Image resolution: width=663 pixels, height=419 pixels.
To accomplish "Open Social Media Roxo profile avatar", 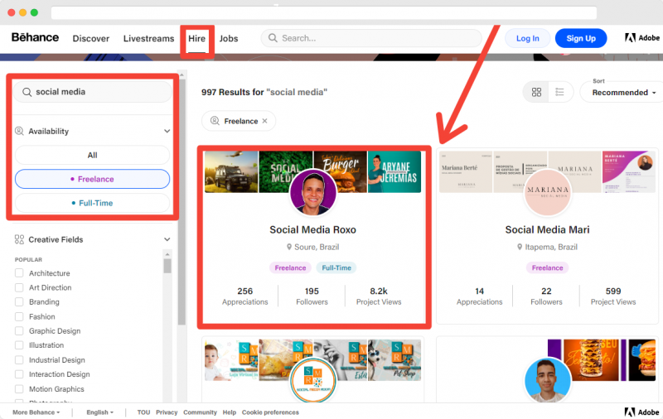I will (313, 193).
